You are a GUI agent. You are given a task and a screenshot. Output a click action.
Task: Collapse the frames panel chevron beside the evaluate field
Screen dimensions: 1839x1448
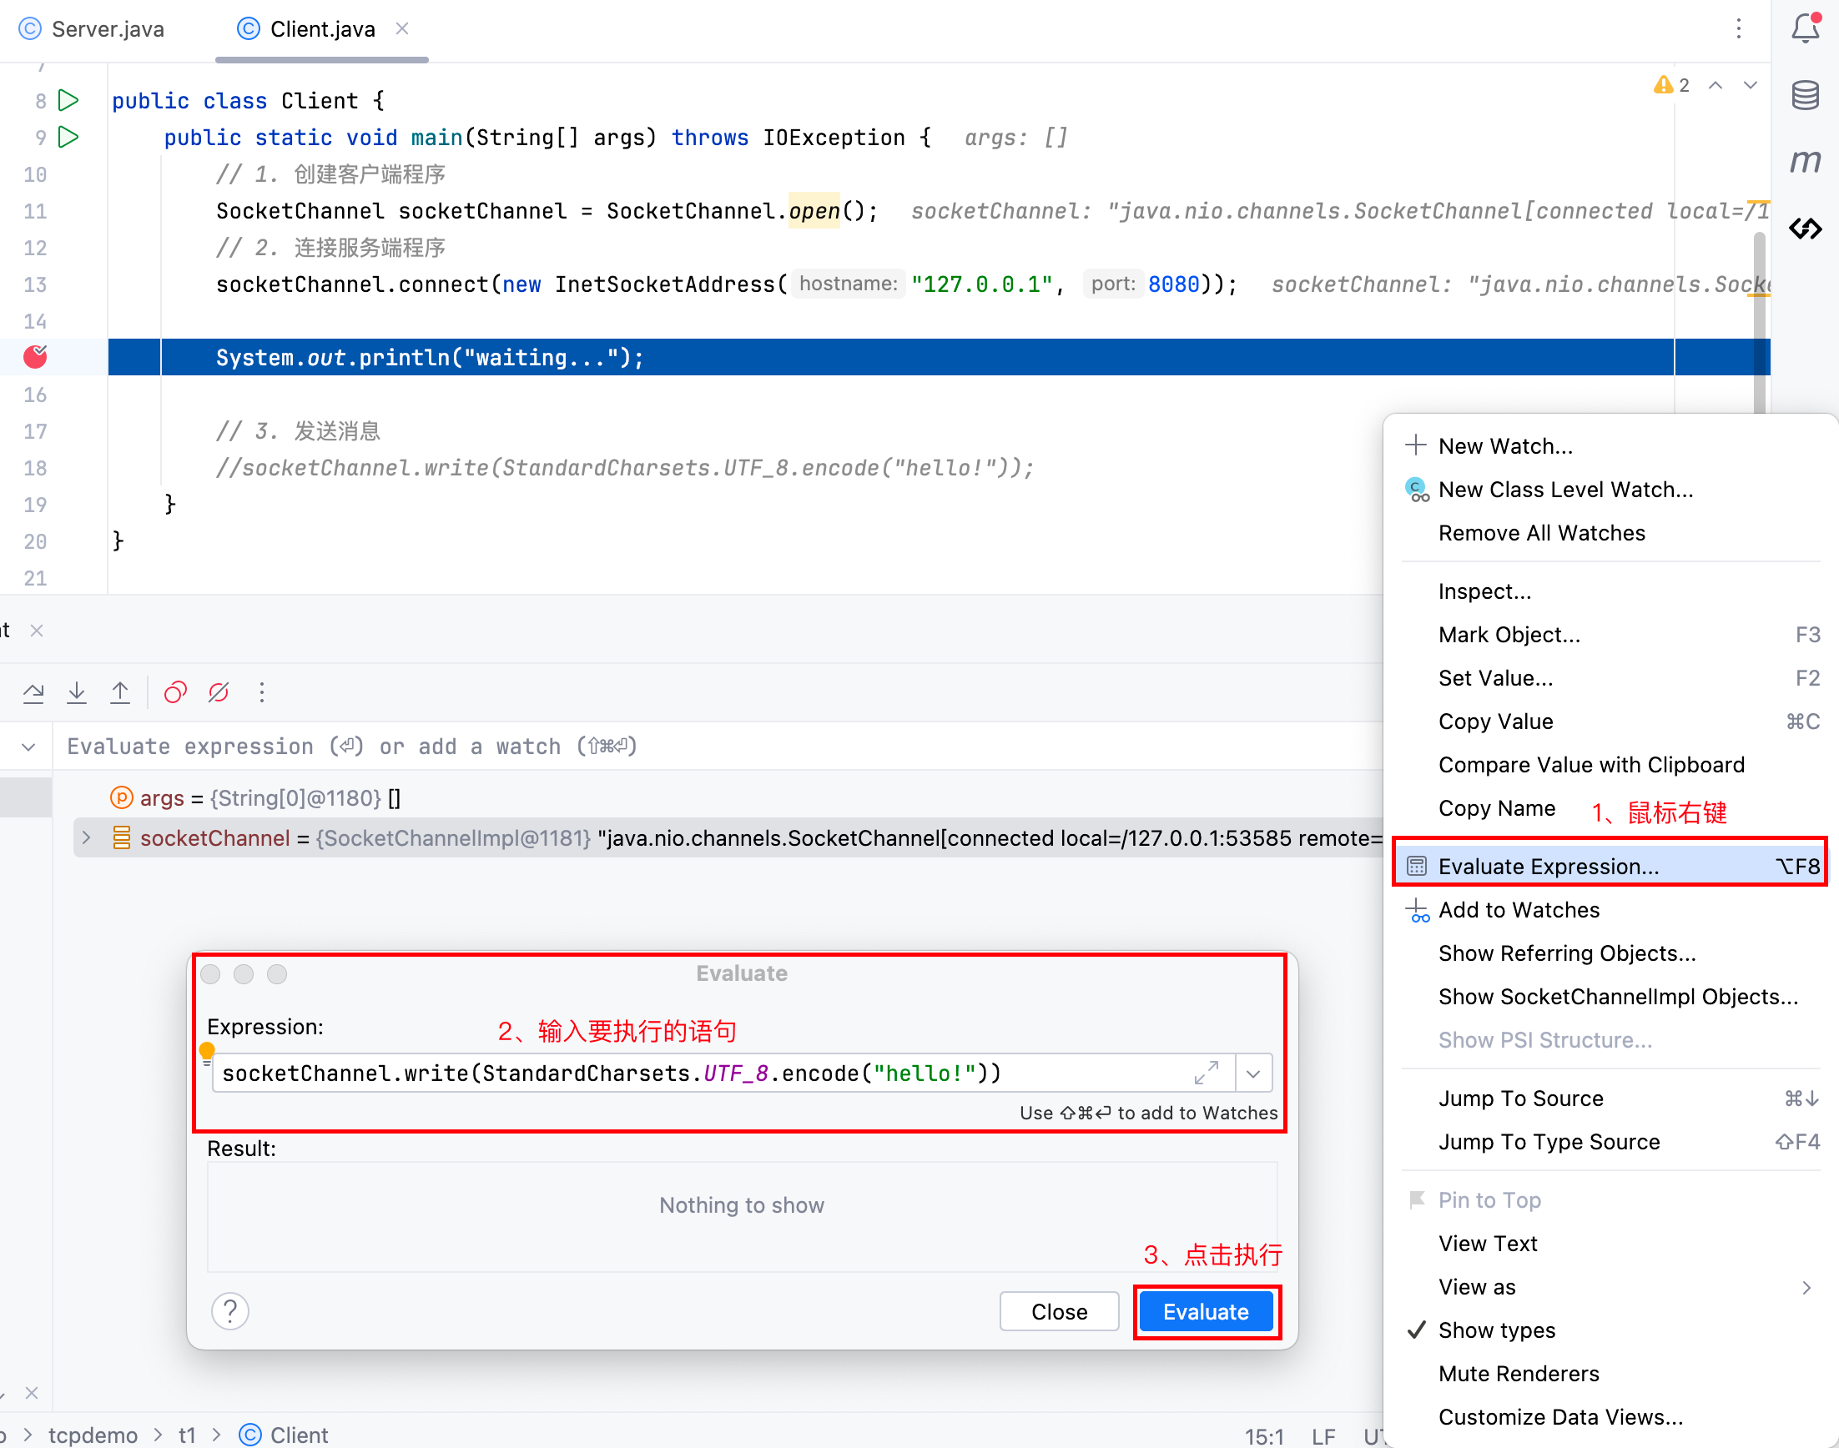(x=28, y=747)
